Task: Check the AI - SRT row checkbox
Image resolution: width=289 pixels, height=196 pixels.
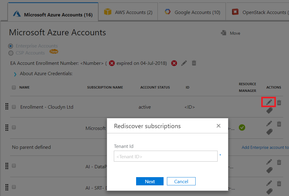Action: (x=14, y=187)
